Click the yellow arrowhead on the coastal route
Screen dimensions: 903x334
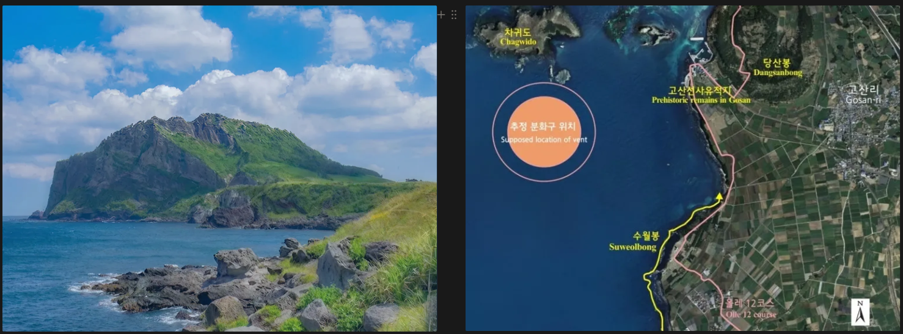pyautogui.click(x=719, y=197)
